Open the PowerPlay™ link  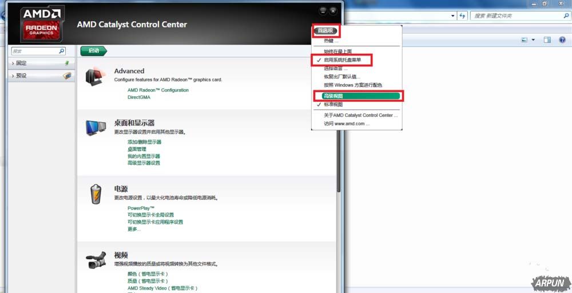coord(141,208)
